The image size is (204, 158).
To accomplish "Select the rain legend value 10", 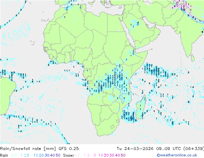I will (36, 155).
